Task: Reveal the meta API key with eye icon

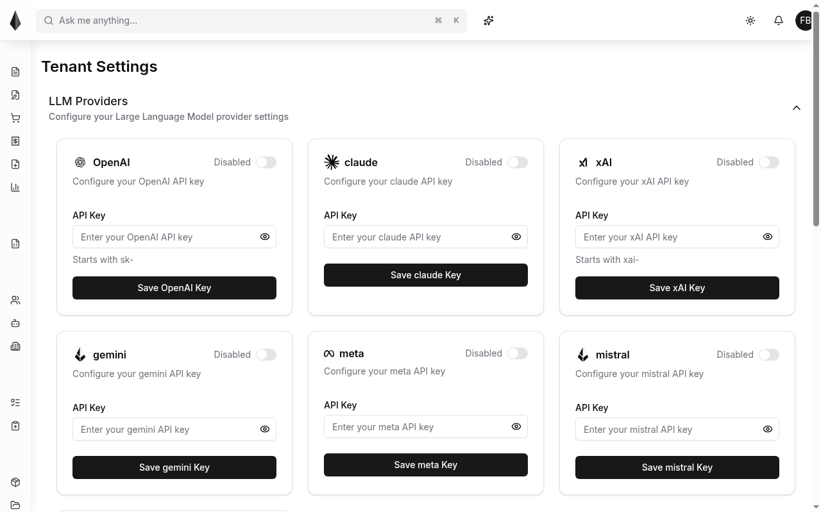Action: coord(516,426)
